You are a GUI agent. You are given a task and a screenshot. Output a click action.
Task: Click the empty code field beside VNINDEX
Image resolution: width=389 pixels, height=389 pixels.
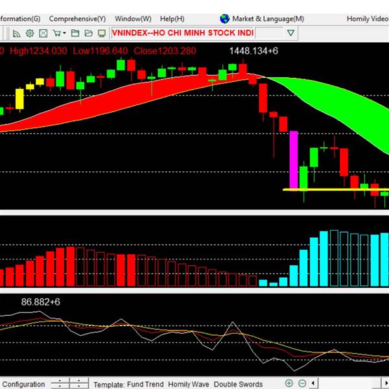269,33
